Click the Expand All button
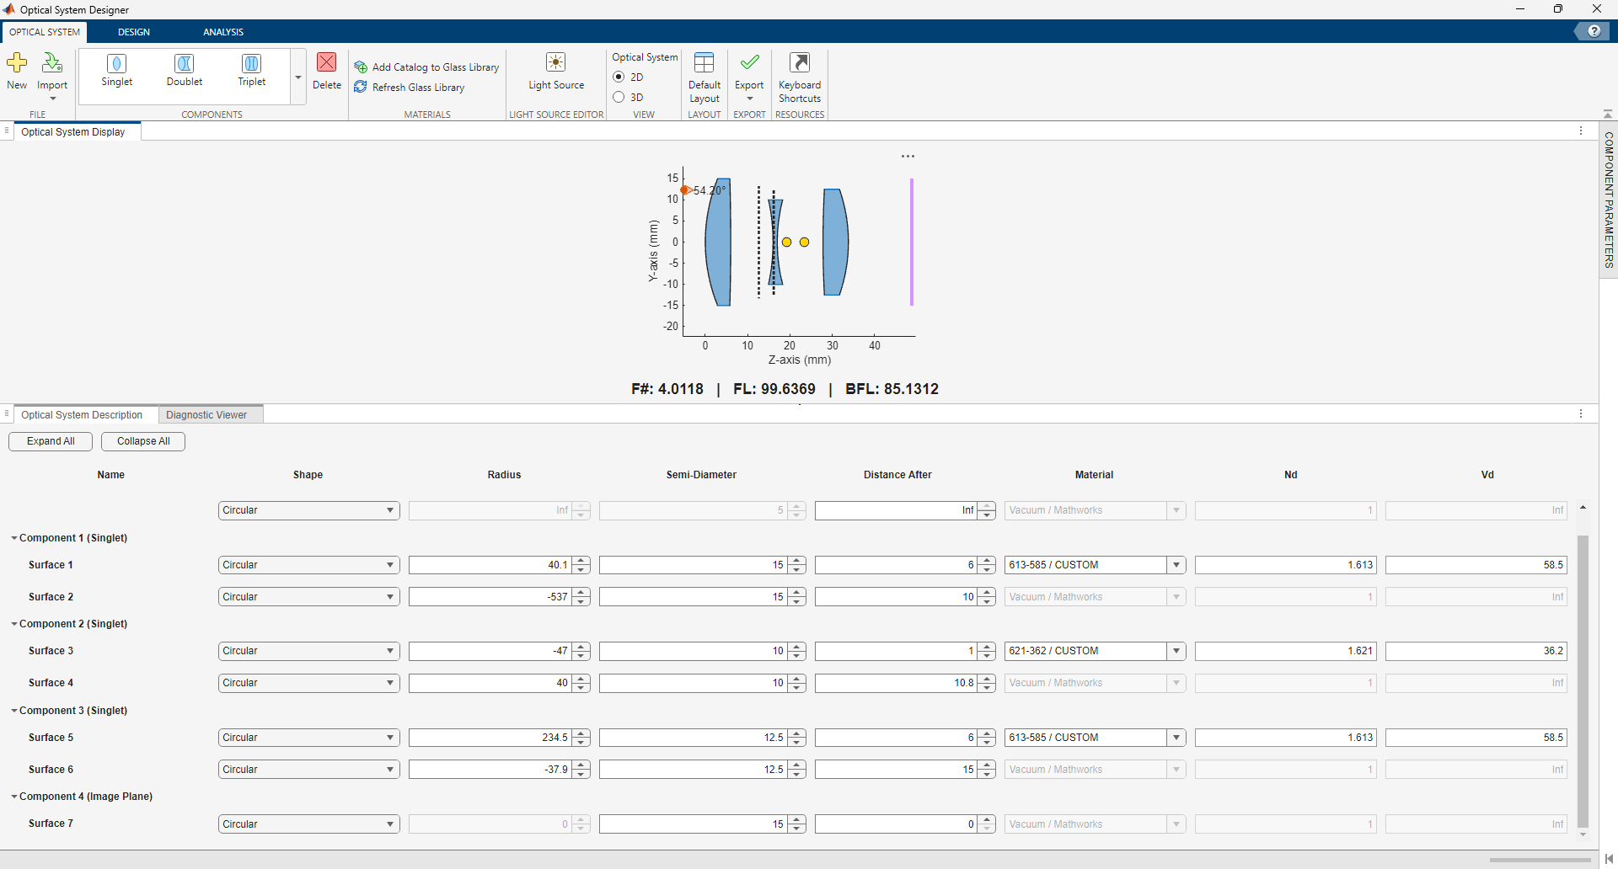 50,440
